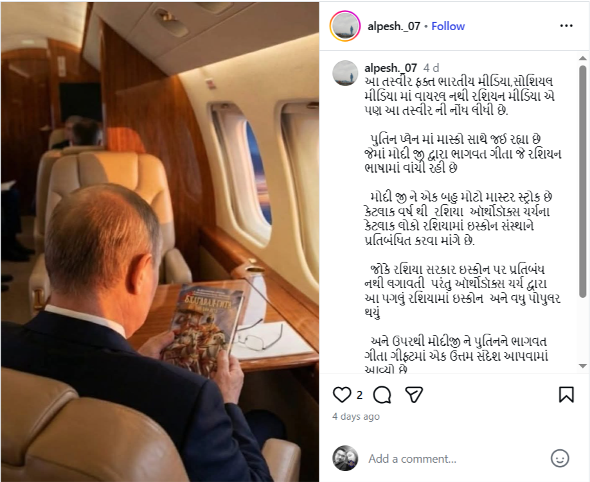Click the '4 d' caption timestamp
Image resolution: width=590 pixels, height=482 pixels.
(x=431, y=68)
